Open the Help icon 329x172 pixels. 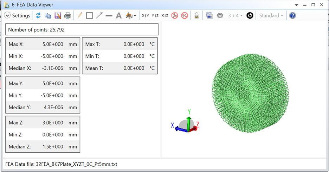pos(292,15)
